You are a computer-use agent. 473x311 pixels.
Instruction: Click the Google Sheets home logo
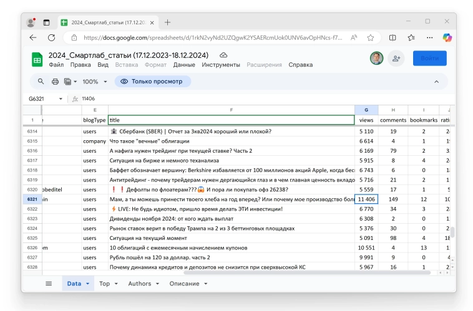pyautogui.click(x=37, y=59)
